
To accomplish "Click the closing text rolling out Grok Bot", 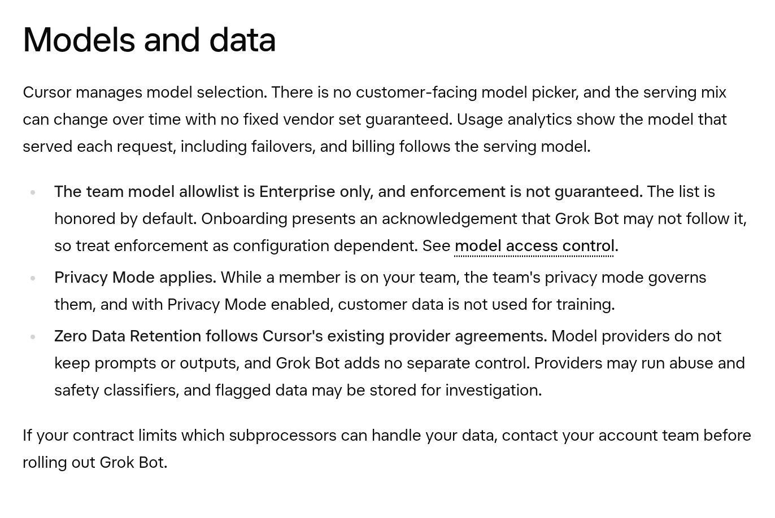I will 95,463.
